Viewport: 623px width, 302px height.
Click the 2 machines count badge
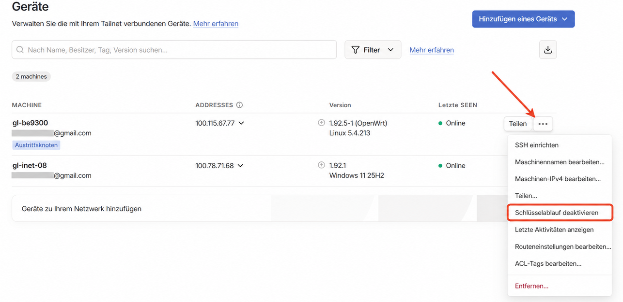tap(31, 76)
